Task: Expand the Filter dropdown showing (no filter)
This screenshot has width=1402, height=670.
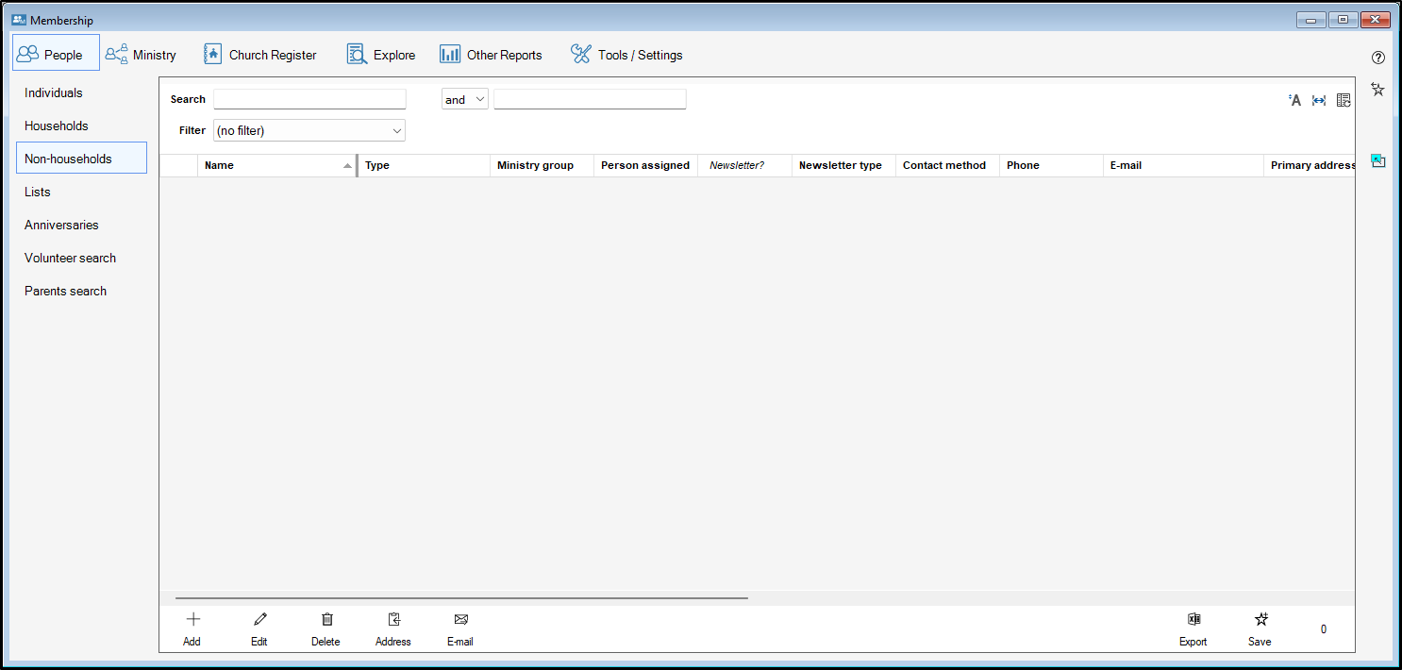Action: tap(309, 130)
